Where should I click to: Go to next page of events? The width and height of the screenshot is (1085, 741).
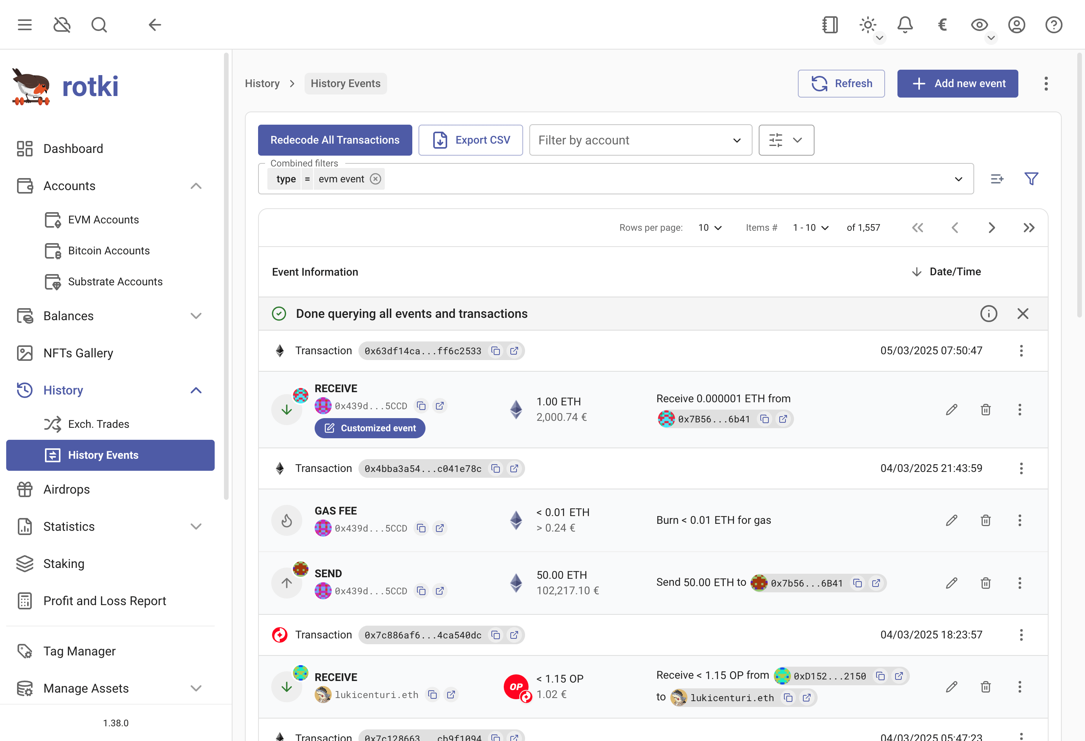(x=992, y=228)
